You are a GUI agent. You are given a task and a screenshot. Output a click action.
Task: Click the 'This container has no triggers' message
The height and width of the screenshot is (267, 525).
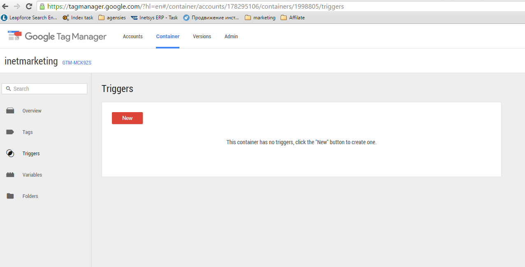click(302, 142)
